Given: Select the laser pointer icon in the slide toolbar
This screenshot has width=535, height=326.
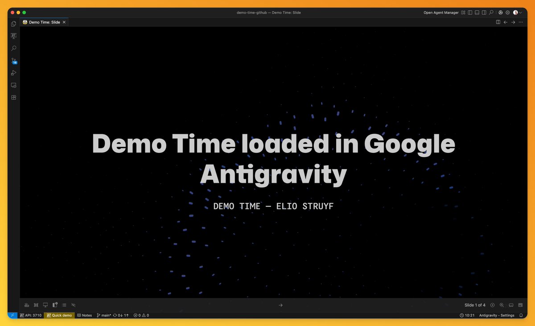Looking at the screenshot, I should coord(27,305).
